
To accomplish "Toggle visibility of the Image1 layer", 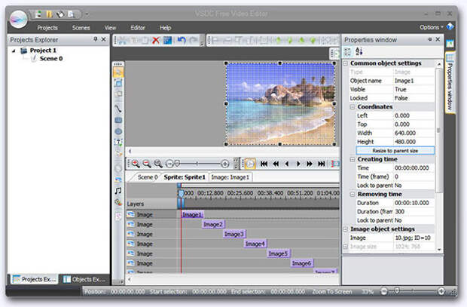I will [x=130, y=215].
